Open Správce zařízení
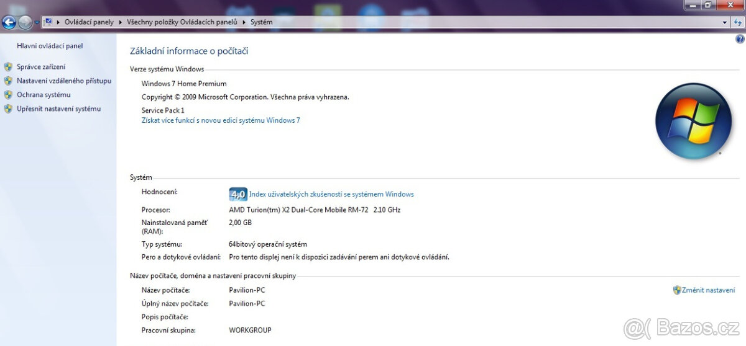Screen dimensions: 746x346 coord(41,67)
